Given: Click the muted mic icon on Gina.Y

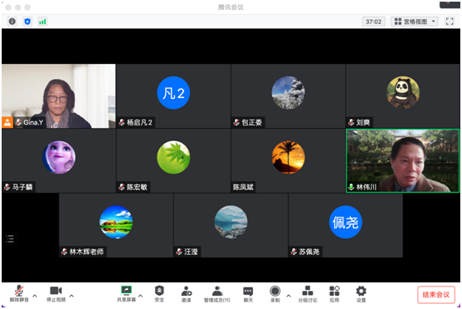Looking at the screenshot, I should pos(18,122).
